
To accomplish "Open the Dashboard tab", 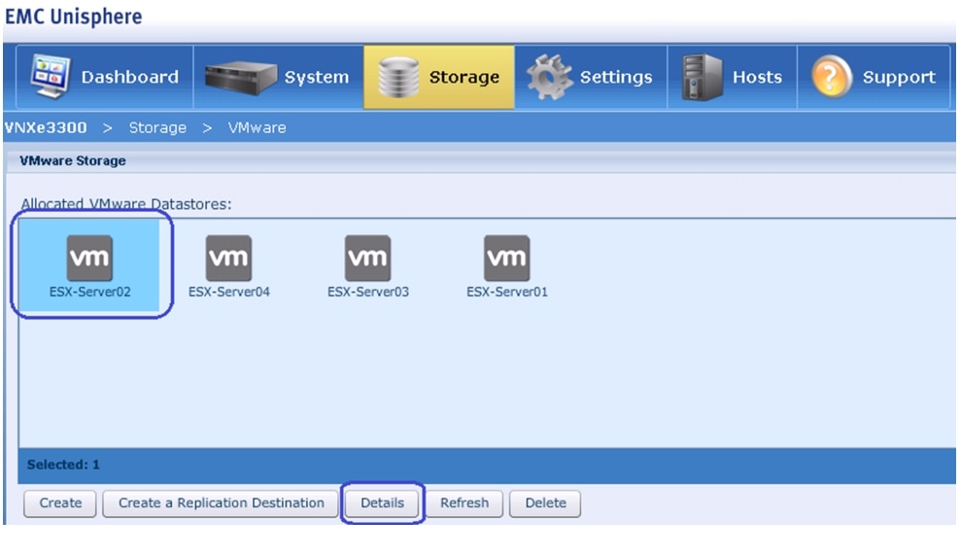I will point(105,77).
